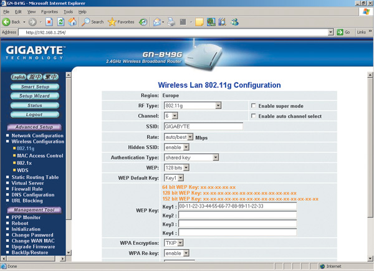374x271 pixels.
Task: Open the WEP bits dropdown
Action: 177,168
